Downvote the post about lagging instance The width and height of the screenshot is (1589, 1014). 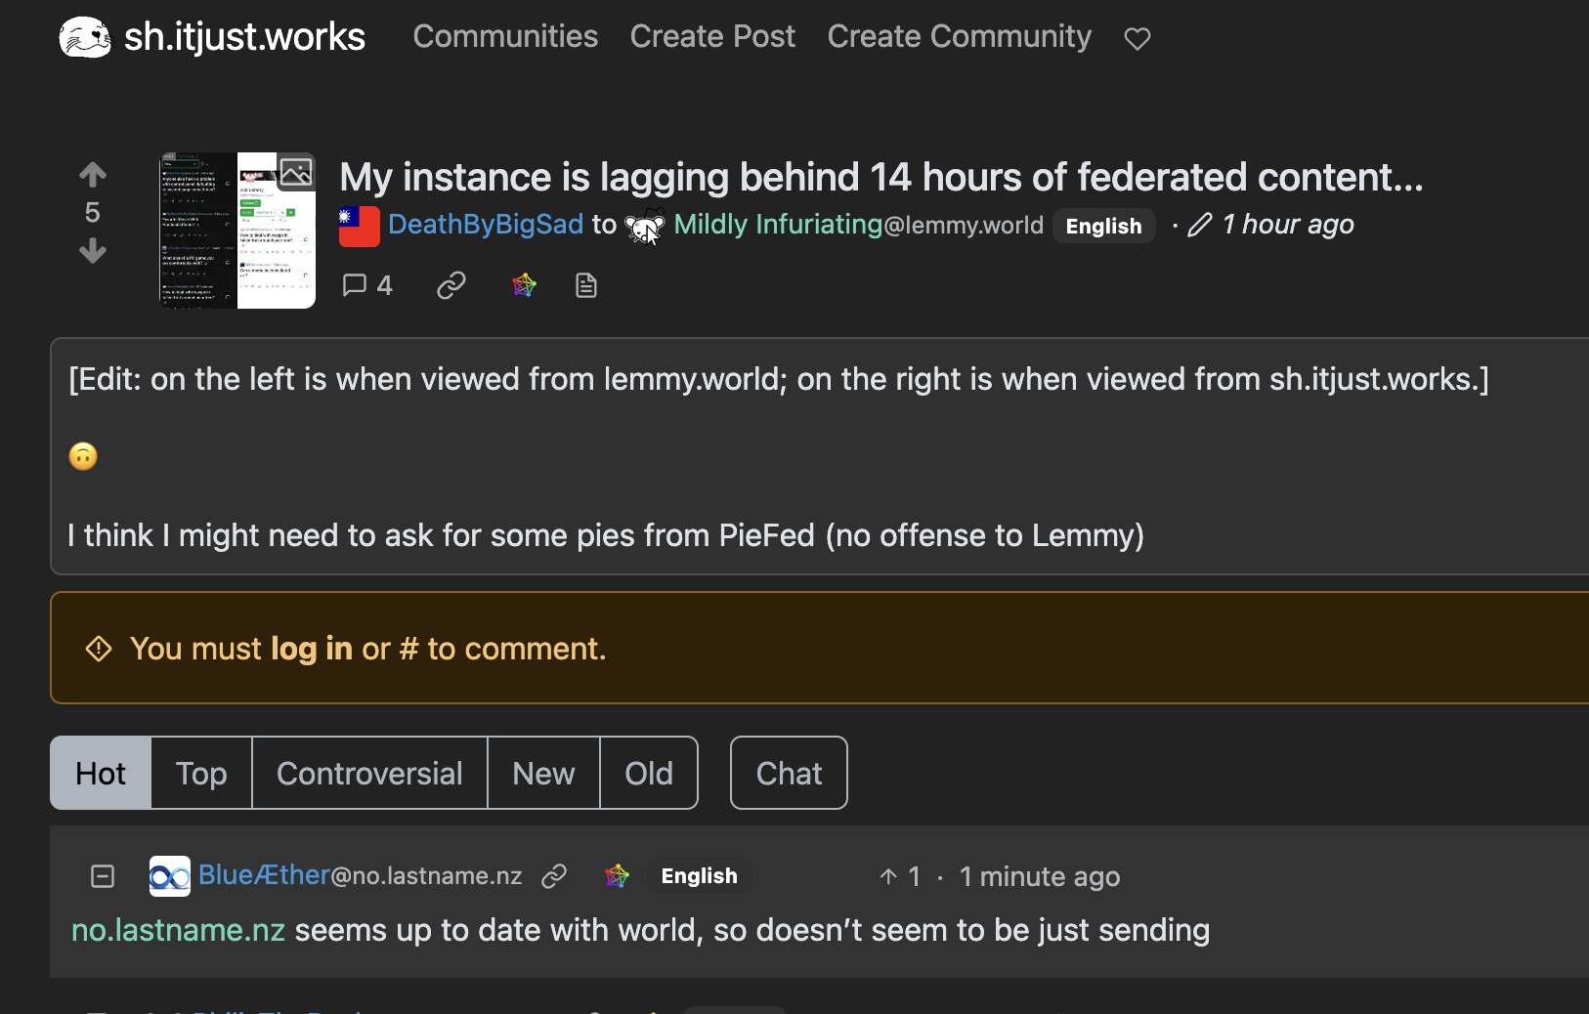(x=93, y=251)
